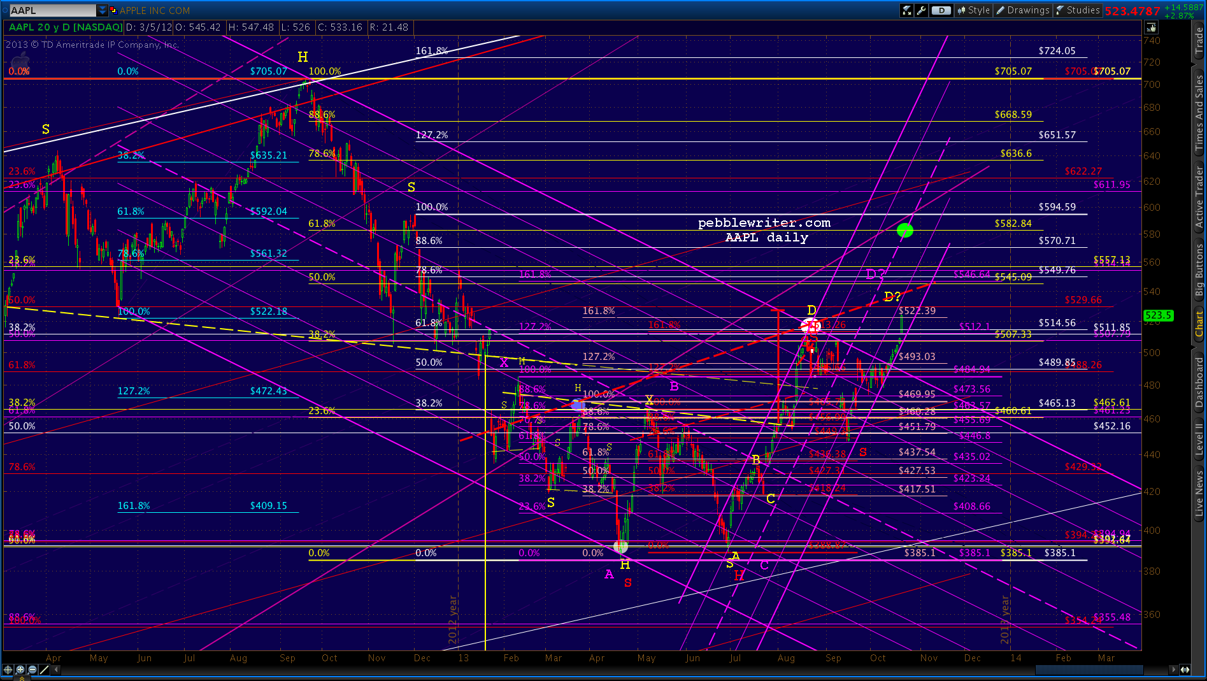This screenshot has height=681, width=1207.
Task: Click the +2.87% change readout
Action: (1178, 16)
